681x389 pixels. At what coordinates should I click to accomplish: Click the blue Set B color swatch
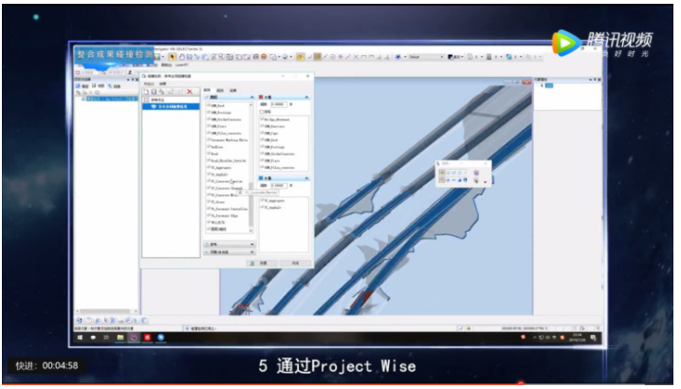click(261, 178)
